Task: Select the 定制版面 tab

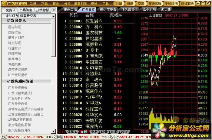Action: (70, 10)
